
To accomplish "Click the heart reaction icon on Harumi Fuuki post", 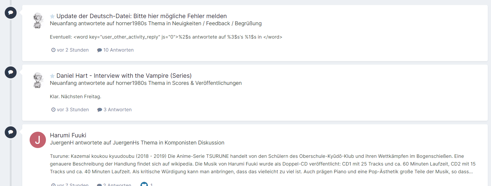I will (144, 184).
